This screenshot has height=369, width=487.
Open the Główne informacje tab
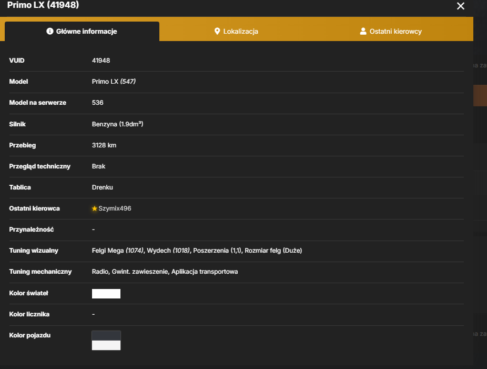pyautogui.click(x=82, y=32)
